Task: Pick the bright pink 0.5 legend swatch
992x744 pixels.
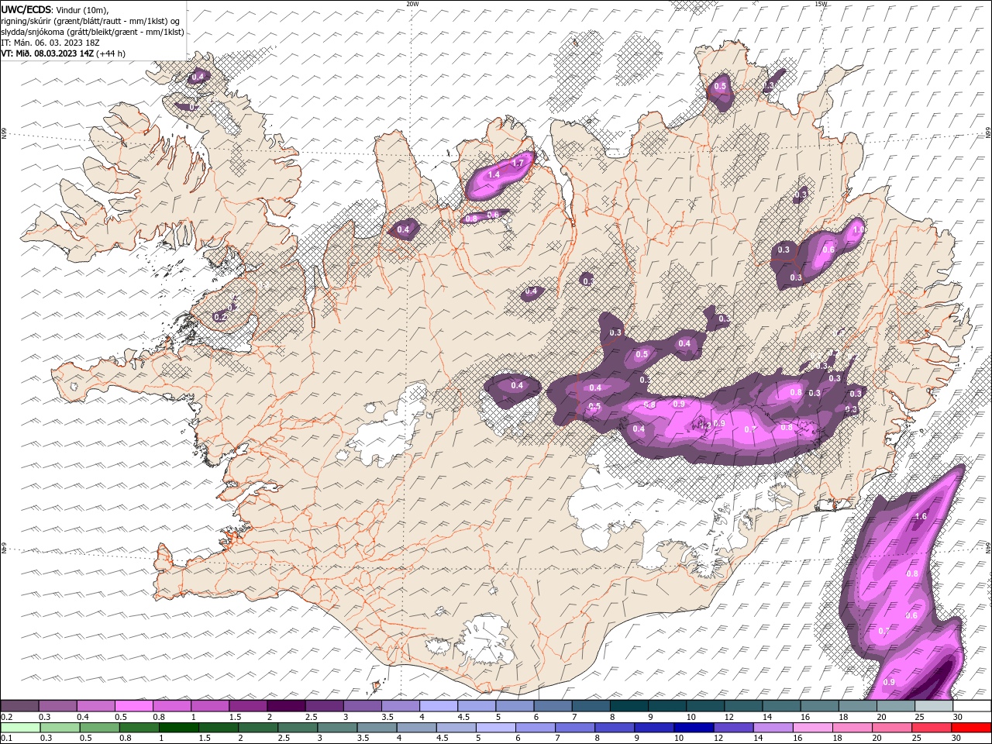Action: [x=133, y=706]
